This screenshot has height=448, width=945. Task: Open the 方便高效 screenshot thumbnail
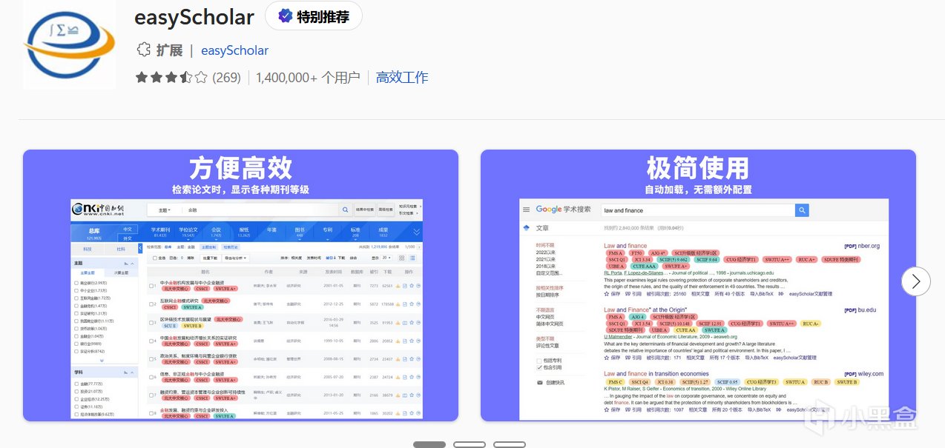point(240,286)
